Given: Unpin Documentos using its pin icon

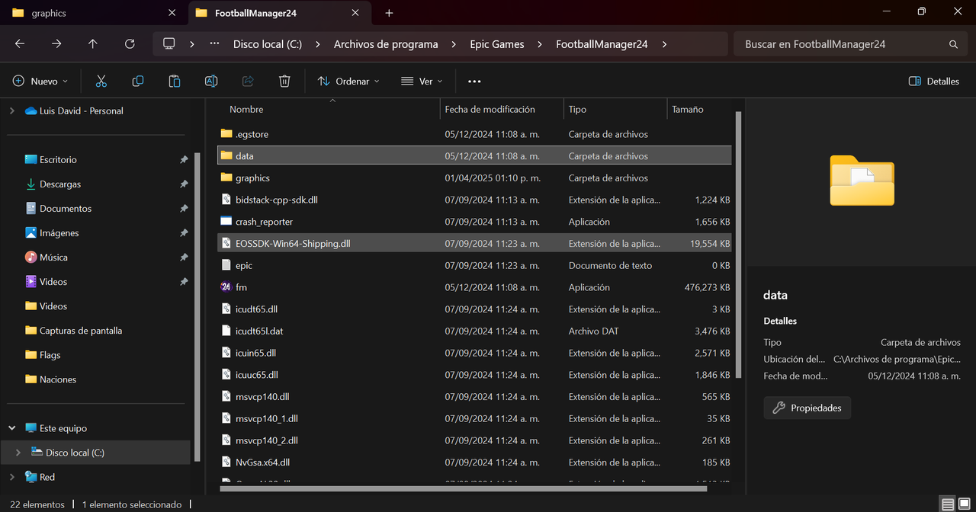Looking at the screenshot, I should coord(184,209).
